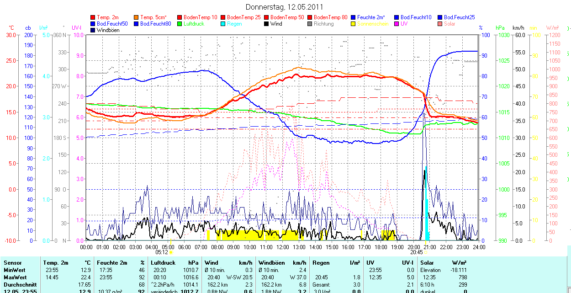The width and height of the screenshot is (571, 293).
Task: Click the magenta UV legend square
Action: tap(397, 24)
